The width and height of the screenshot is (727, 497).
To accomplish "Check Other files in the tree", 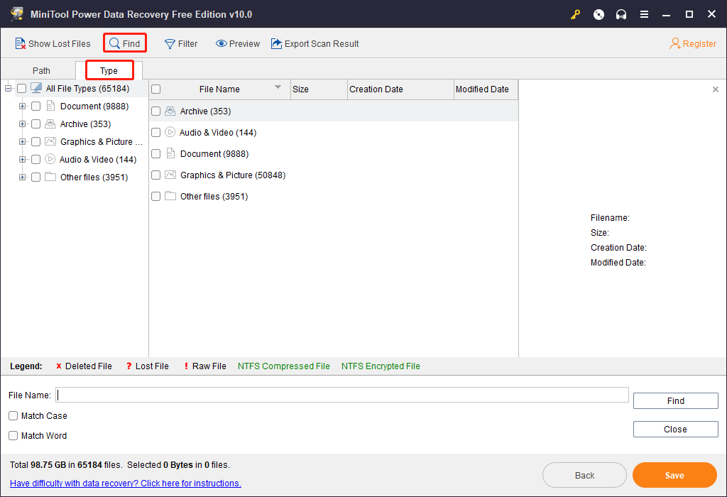I will 35,177.
